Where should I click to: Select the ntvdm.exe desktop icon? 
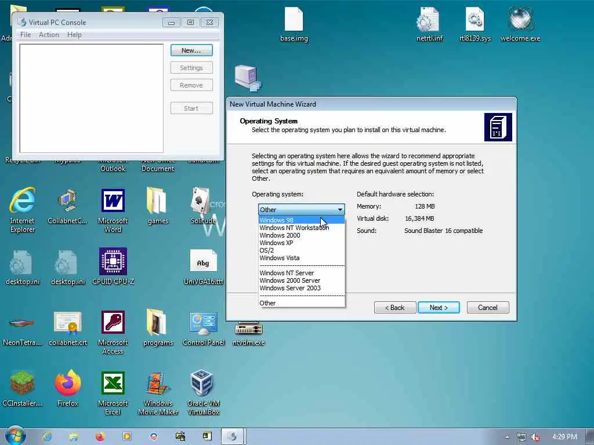click(248, 333)
